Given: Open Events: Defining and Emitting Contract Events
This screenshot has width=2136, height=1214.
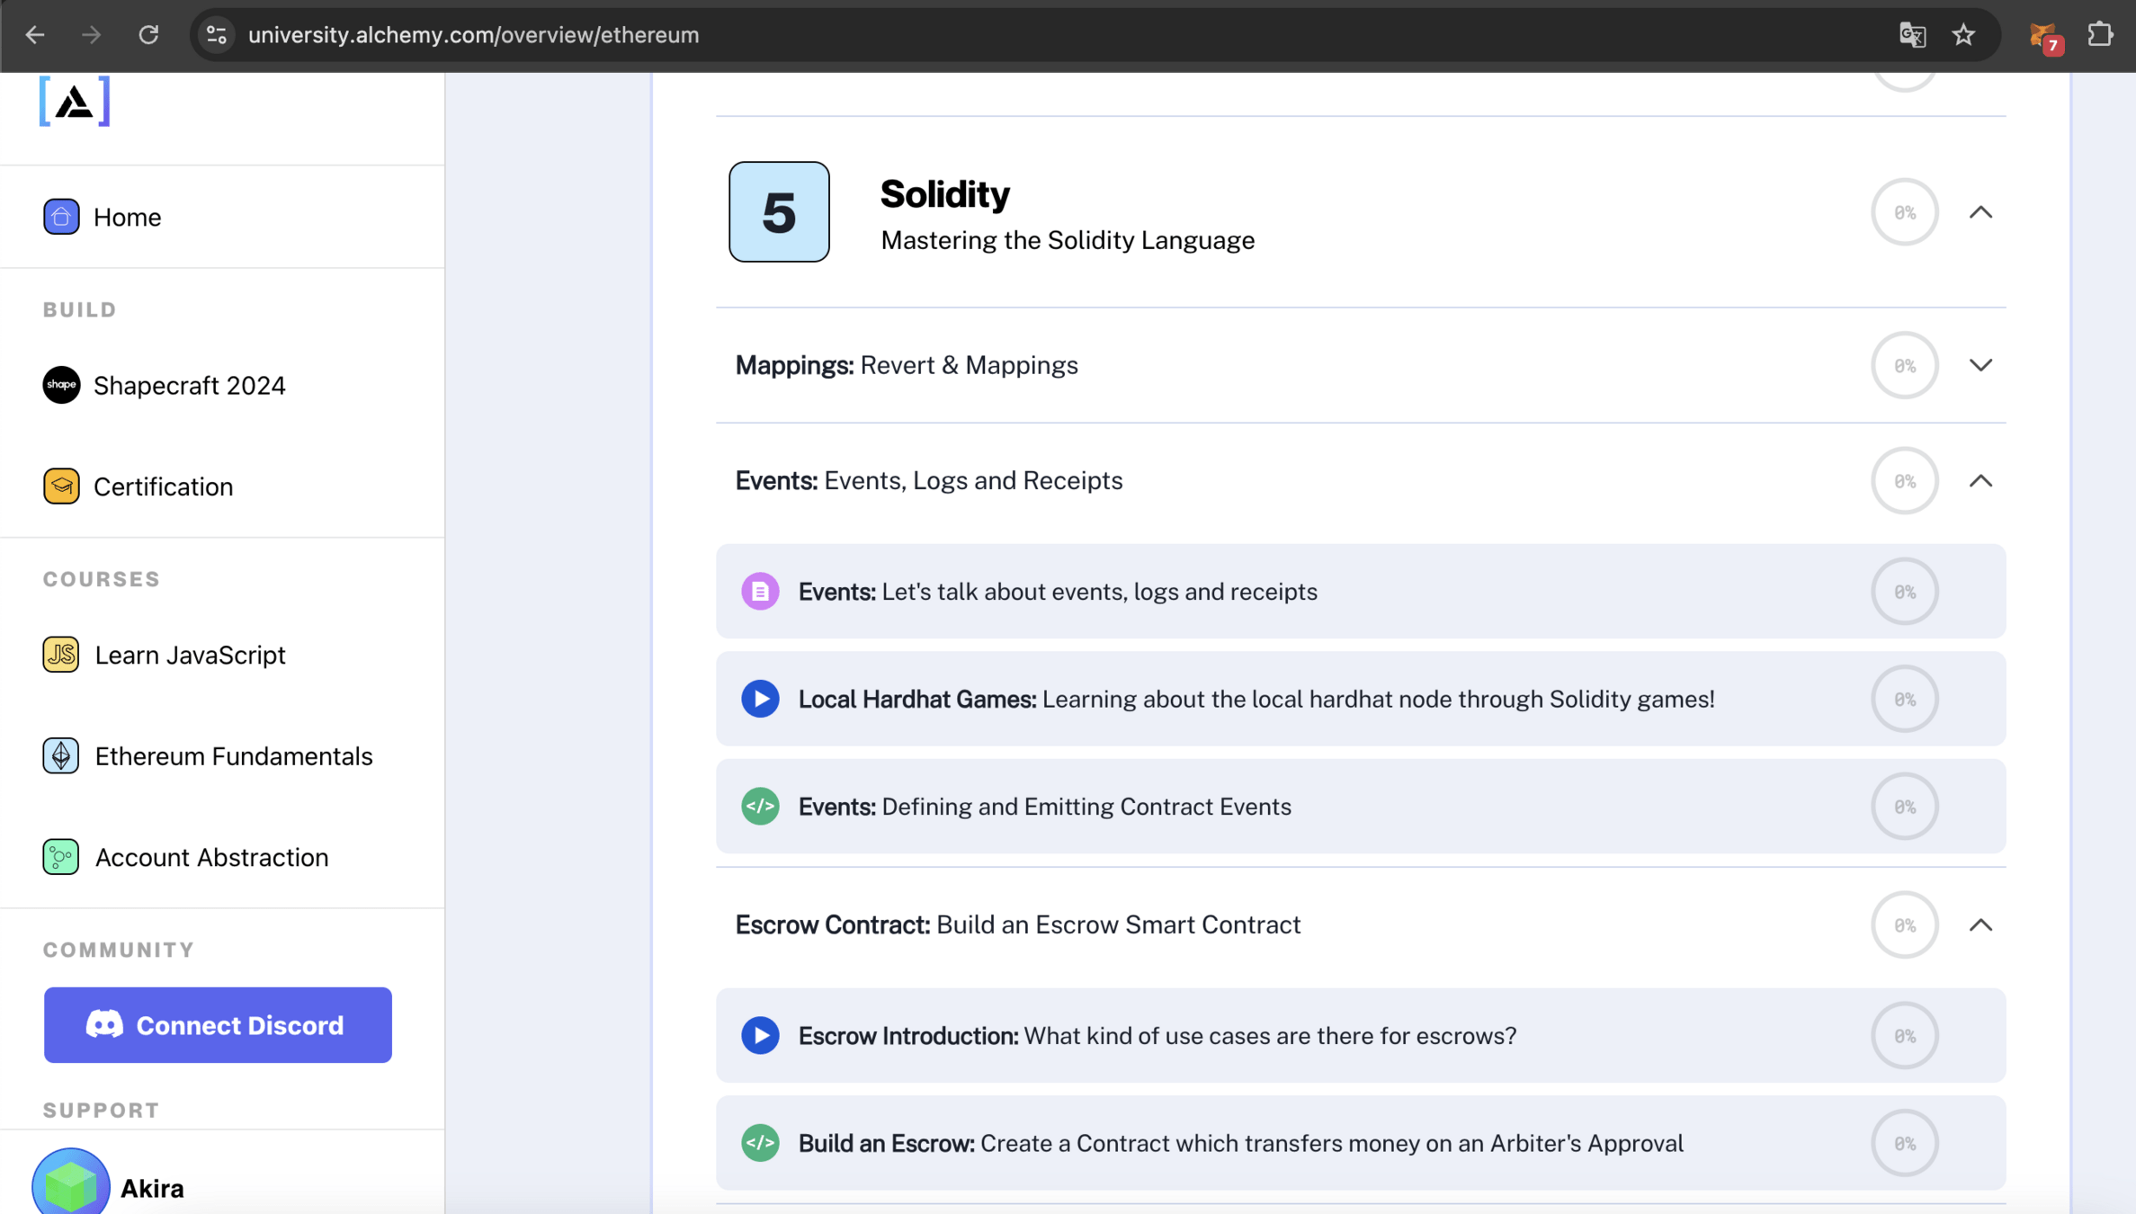Looking at the screenshot, I should click(x=1044, y=807).
